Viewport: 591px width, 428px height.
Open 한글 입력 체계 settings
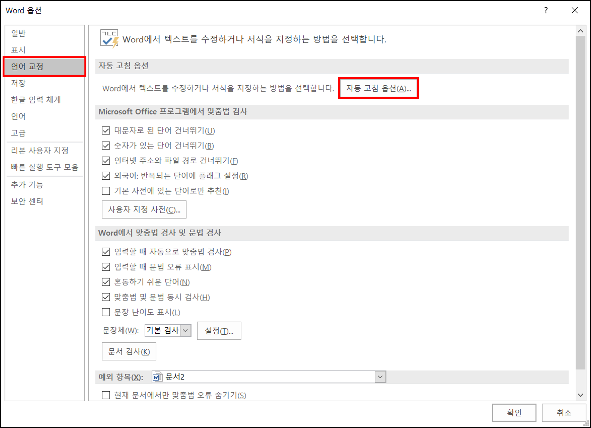(45, 100)
